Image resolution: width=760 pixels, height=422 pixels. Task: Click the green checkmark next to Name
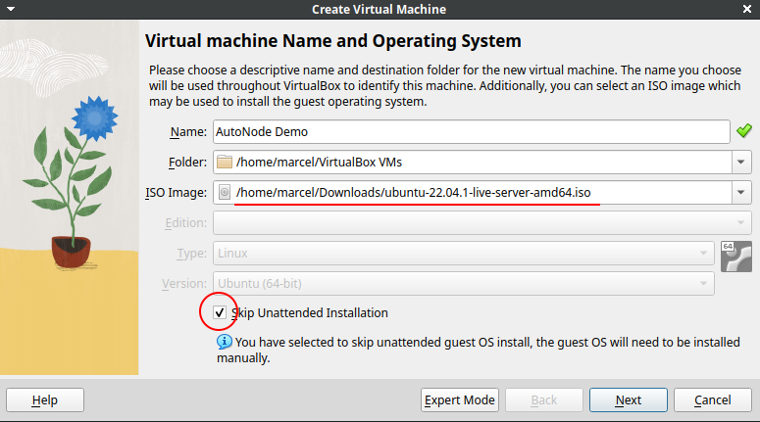[744, 130]
